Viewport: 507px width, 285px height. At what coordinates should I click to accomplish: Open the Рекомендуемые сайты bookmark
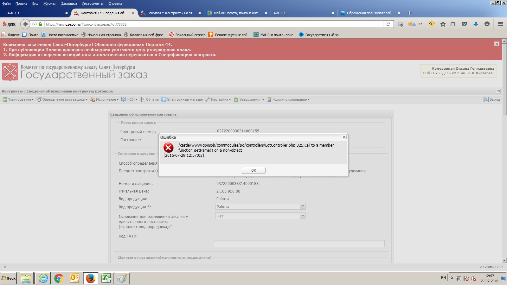tap(229, 35)
